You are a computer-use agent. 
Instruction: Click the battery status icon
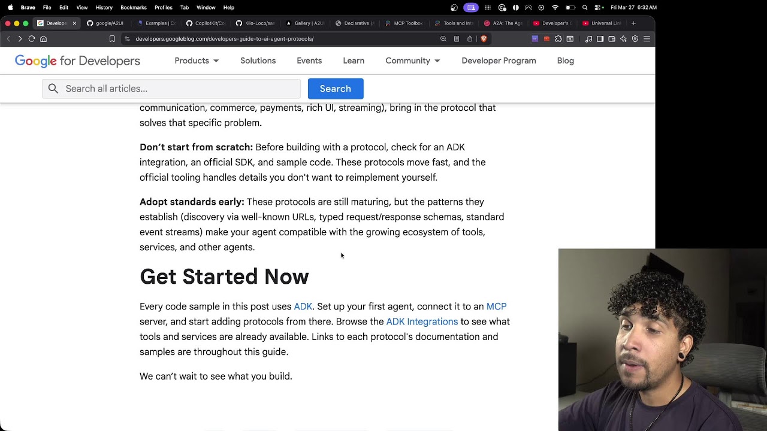(x=570, y=7)
